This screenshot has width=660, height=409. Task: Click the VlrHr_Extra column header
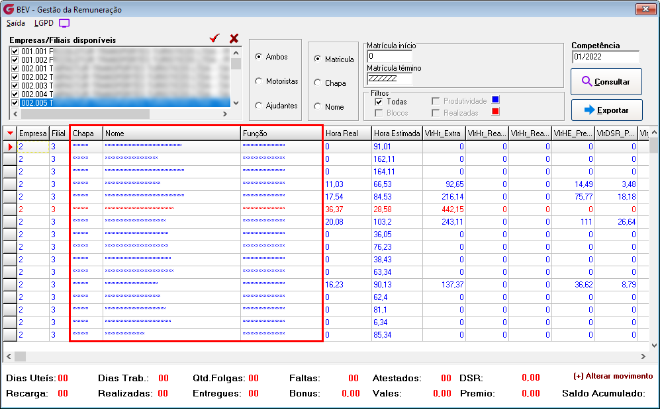click(x=444, y=133)
